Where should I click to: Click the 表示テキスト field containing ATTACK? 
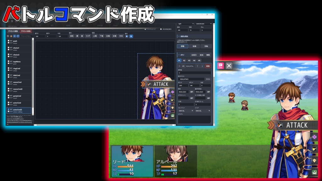coord(191,79)
